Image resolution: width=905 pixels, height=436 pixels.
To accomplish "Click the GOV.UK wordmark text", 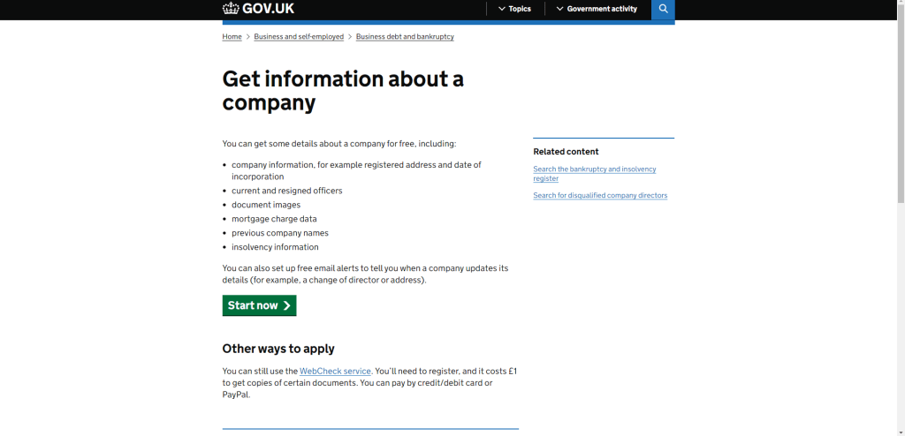I will 269,9.
